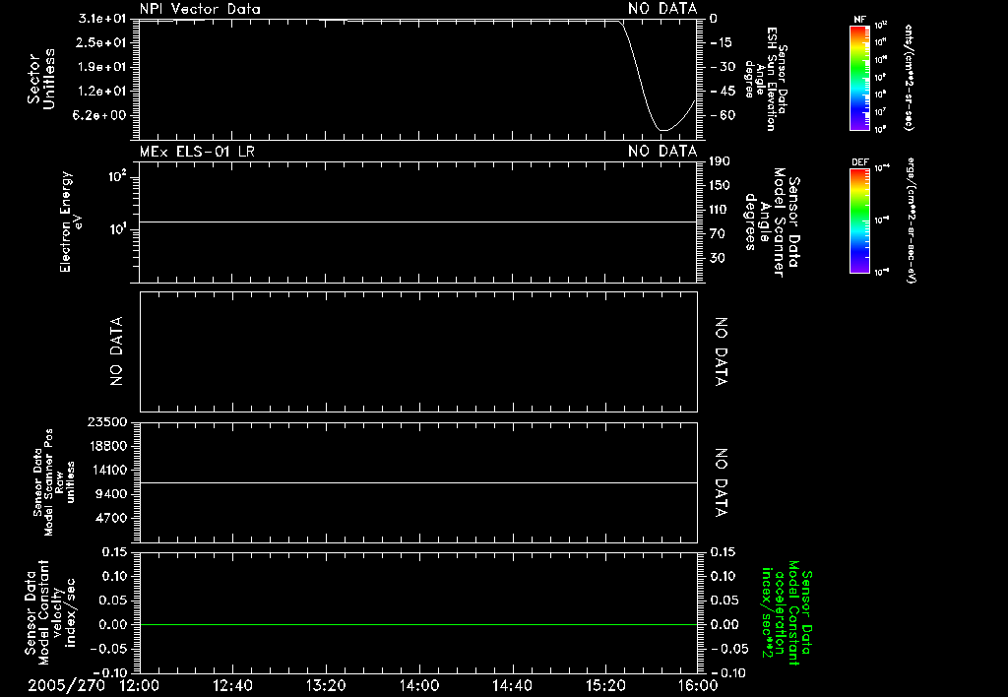Click 'NO DATA' right of scanner position panel

[722, 483]
